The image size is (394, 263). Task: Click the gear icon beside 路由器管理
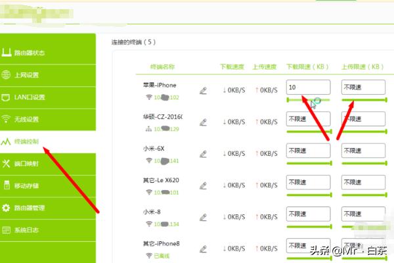coord(6,208)
